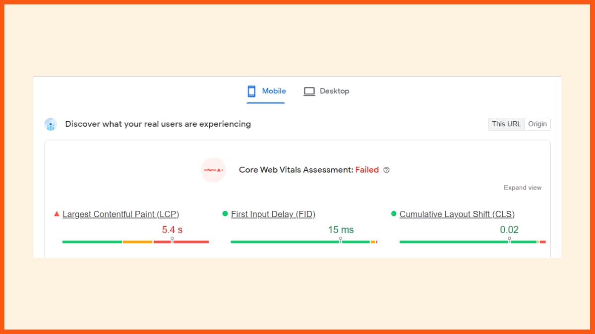Click the Core Web Vitals pulse icon

pos(214,170)
